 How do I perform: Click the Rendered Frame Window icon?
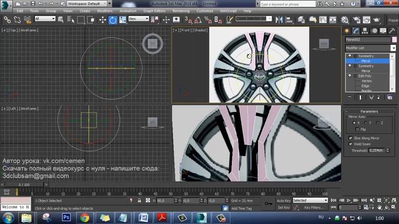point(367,19)
